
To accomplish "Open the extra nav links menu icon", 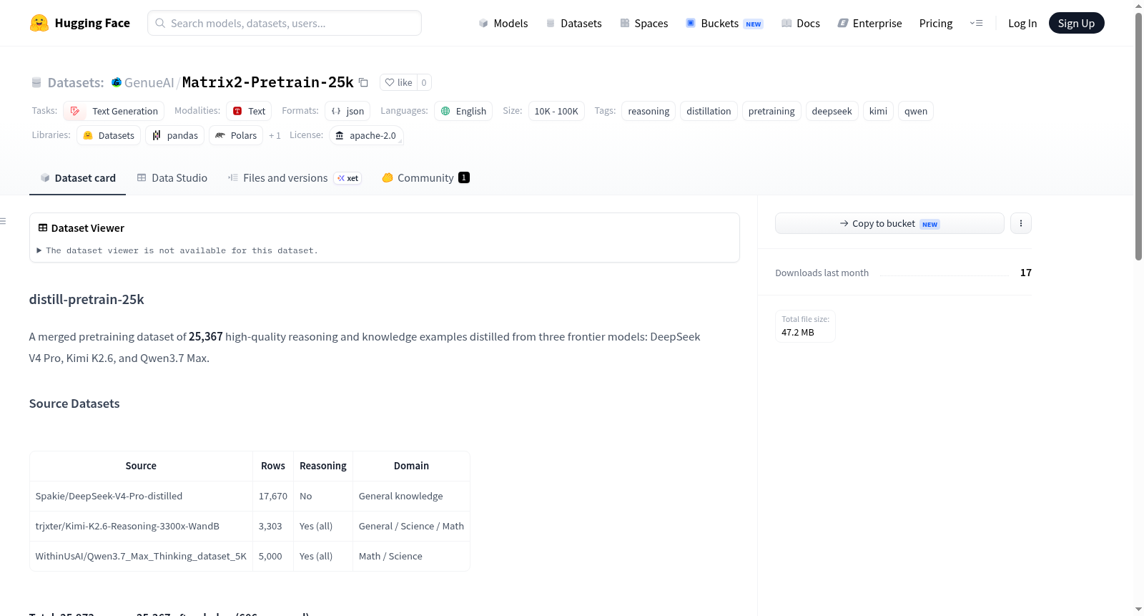I will (976, 23).
